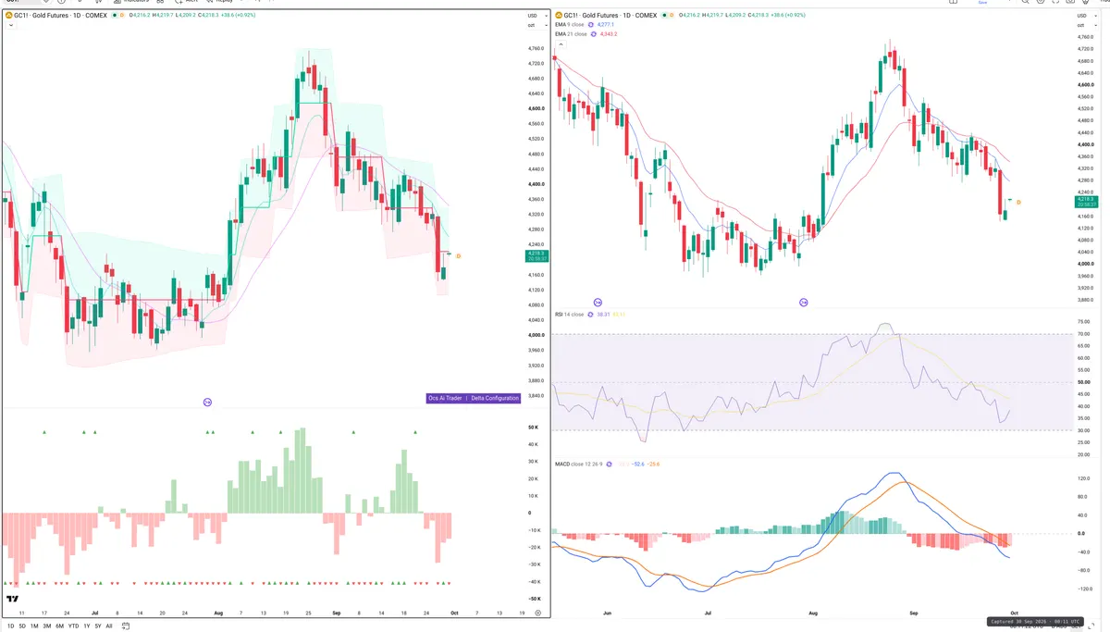Click EMA 9 value 4,277.1
Screen dimensions: 1110x632
[605, 24]
